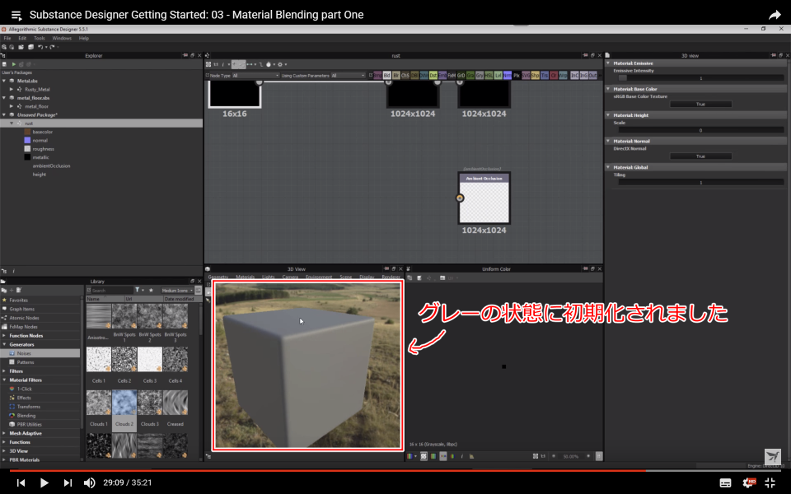Open the Help menu
Image resolution: width=791 pixels, height=494 pixels.
(84, 39)
